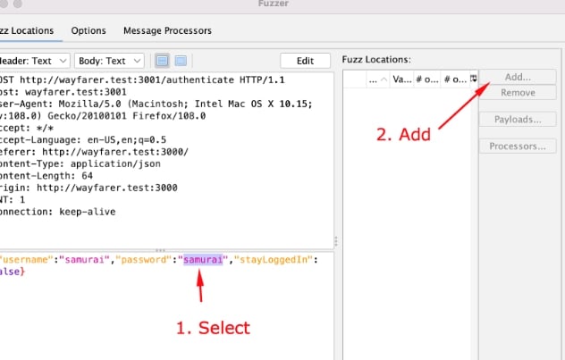Click the Edit button
This screenshot has height=360, width=565.
305,61
